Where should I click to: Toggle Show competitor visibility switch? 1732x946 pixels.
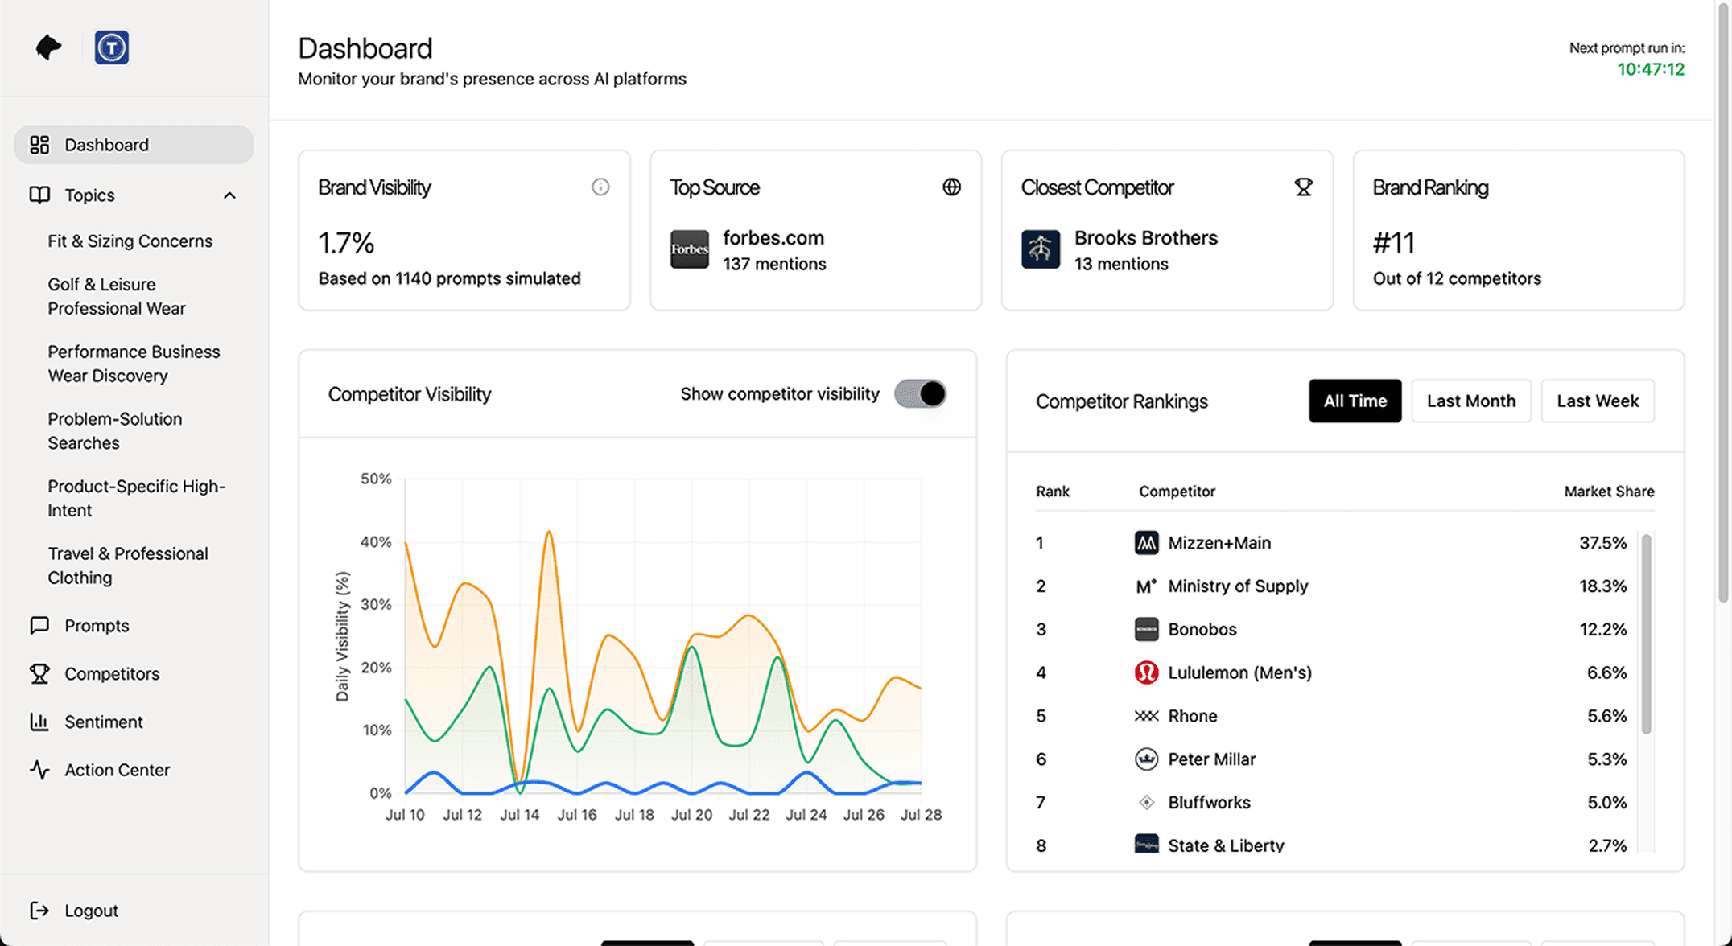[x=920, y=393]
